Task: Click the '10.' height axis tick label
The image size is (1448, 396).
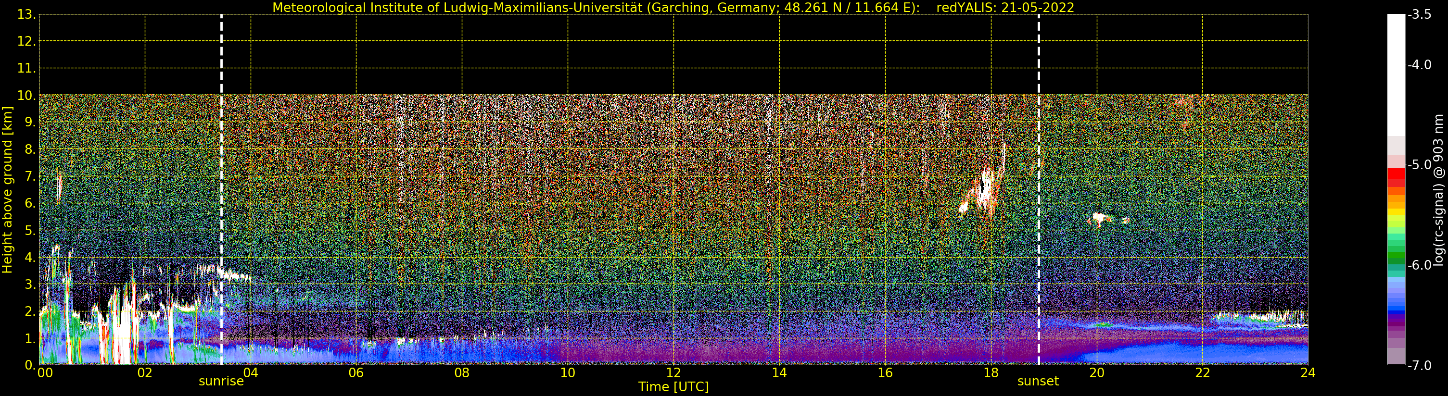Action: click(26, 96)
